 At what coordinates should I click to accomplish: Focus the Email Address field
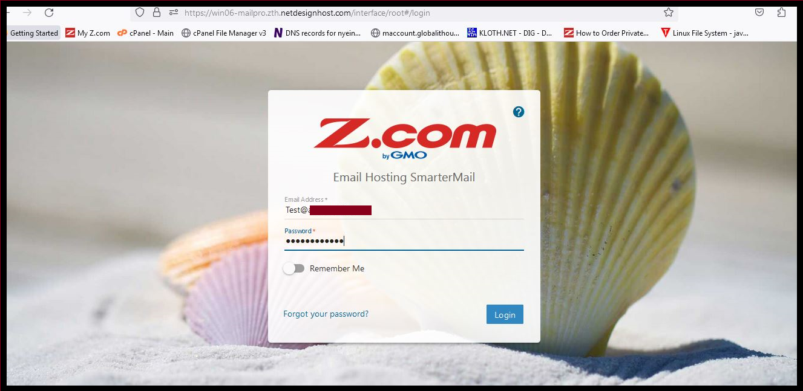tap(404, 210)
